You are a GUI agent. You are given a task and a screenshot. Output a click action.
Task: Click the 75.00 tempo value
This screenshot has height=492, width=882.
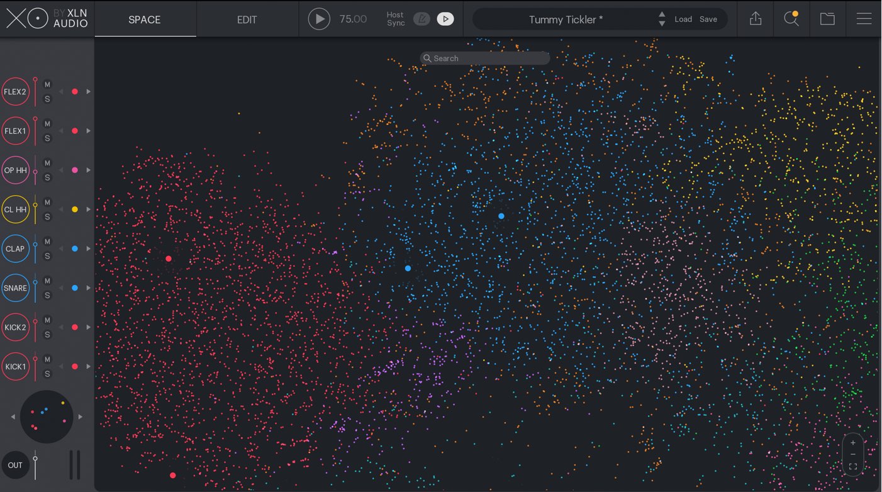point(353,19)
